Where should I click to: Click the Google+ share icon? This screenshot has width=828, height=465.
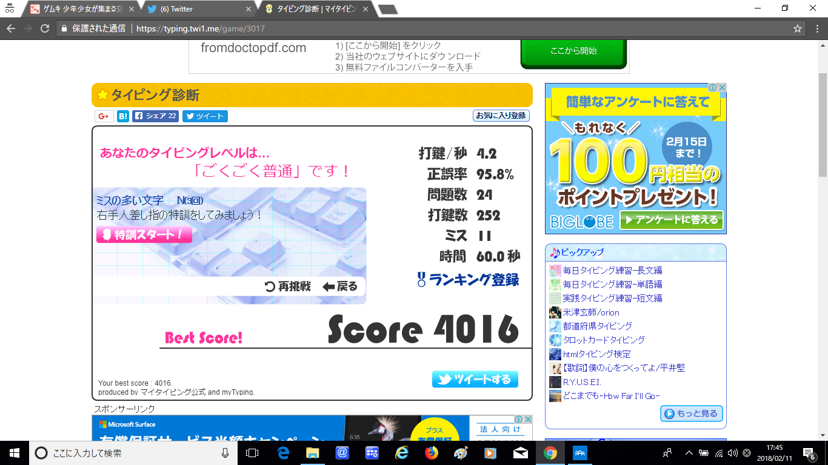pyautogui.click(x=104, y=116)
